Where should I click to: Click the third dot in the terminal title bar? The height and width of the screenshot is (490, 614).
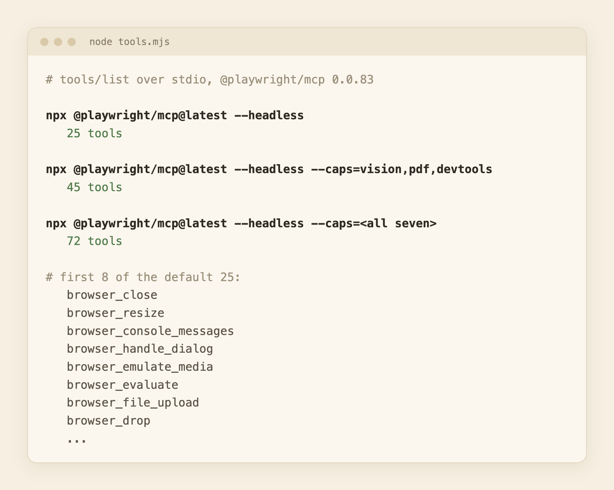(x=72, y=42)
